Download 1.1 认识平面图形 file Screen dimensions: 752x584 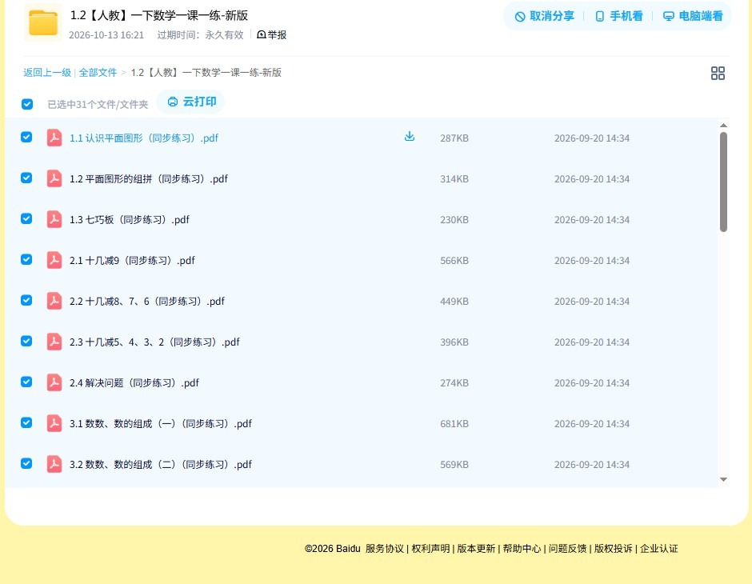(410, 137)
